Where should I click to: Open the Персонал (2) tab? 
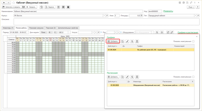(x=51, y=28)
